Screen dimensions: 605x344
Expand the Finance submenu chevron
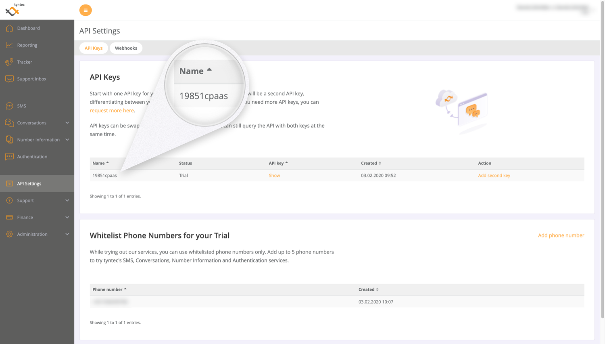(x=67, y=218)
